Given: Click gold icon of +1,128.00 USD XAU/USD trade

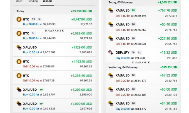Looking at the screenshot, I should coord(19,48).
